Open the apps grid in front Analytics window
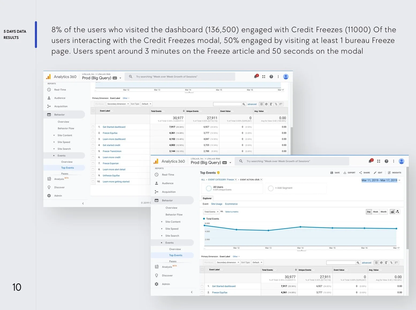Viewport: 416px width, 310px height. click(379, 161)
